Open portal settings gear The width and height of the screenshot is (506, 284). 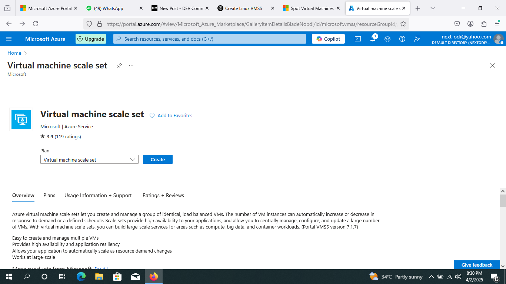pyautogui.click(x=387, y=39)
